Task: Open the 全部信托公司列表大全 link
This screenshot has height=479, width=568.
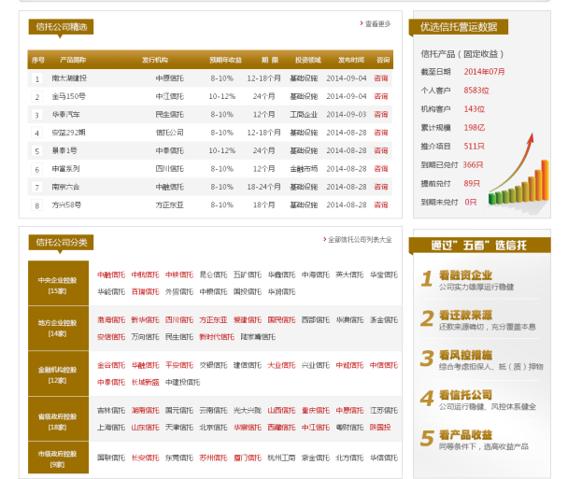Action: (x=361, y=239)
